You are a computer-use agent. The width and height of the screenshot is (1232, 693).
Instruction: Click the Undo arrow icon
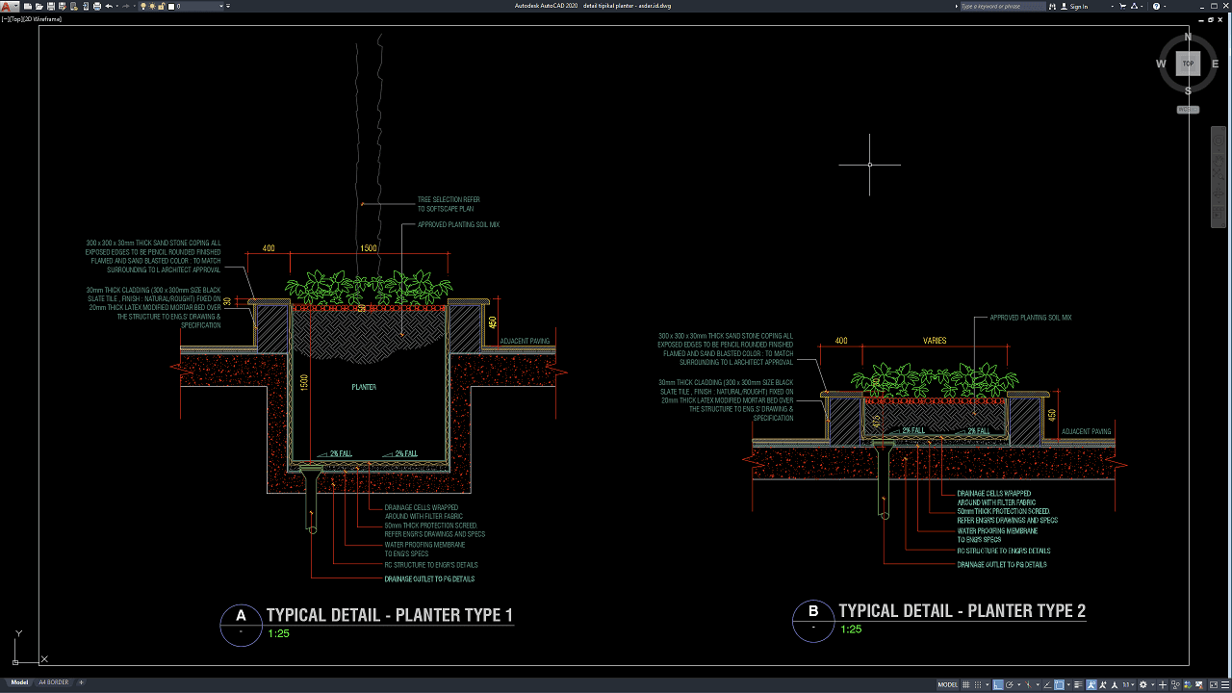(109, 6)
